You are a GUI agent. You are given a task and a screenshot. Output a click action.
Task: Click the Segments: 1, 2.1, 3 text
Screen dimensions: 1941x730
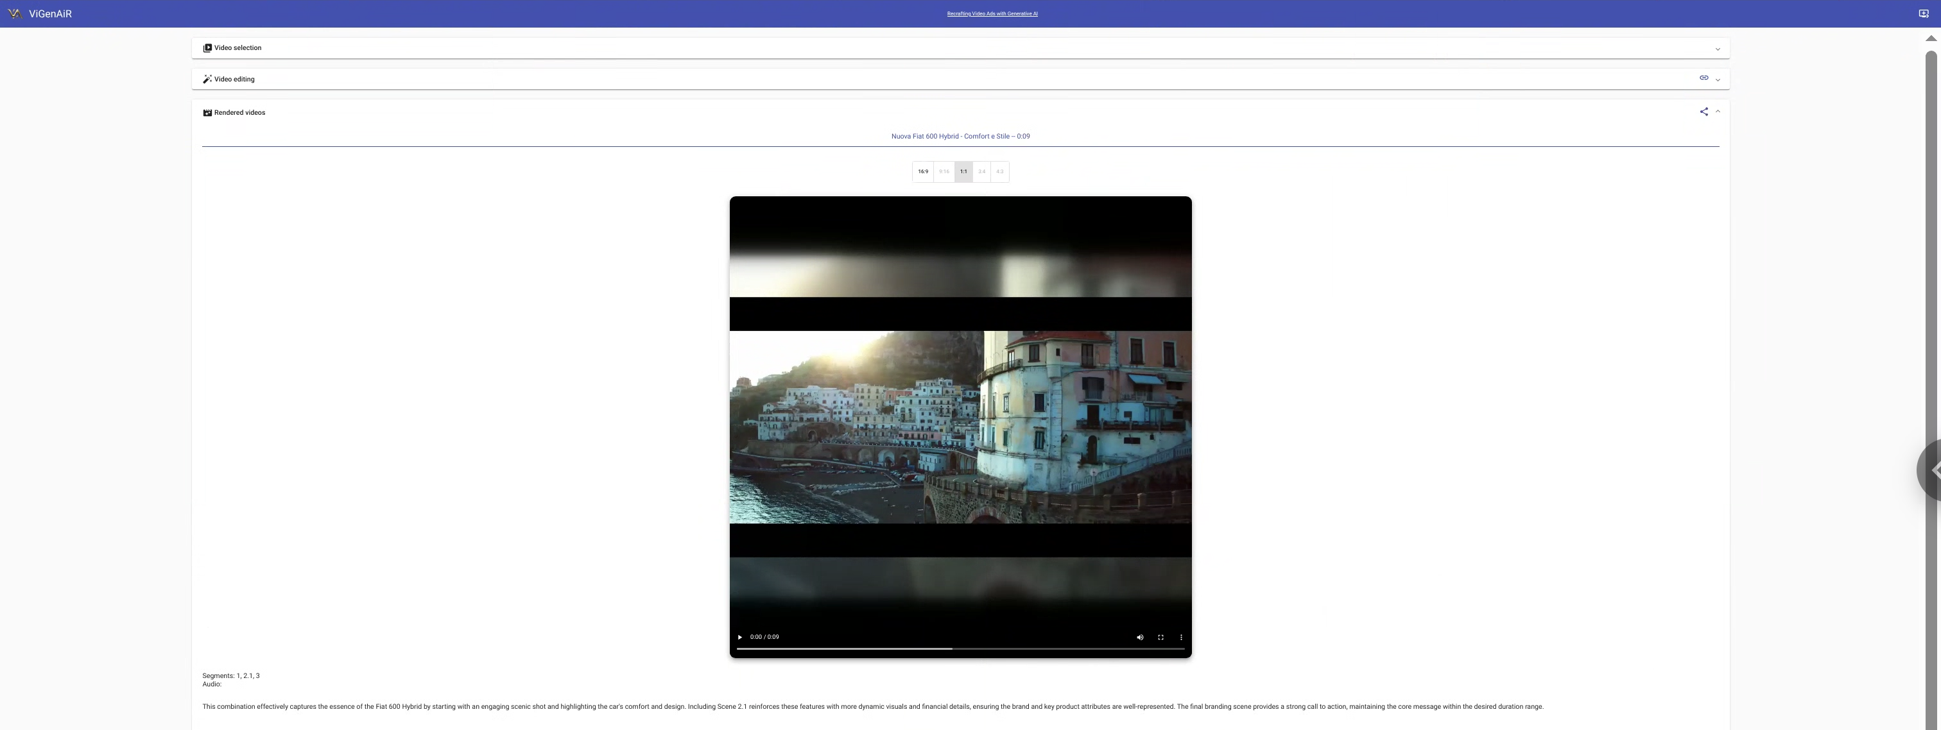[x=230, y=677]
